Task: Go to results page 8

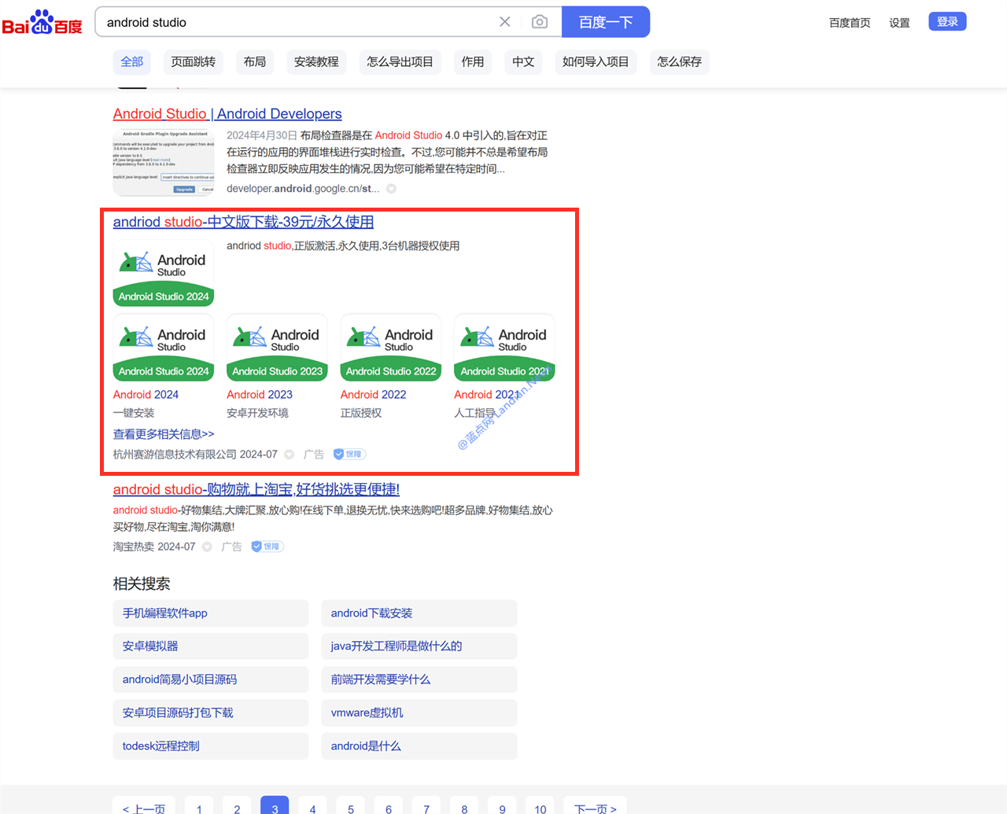Action: pyautogui.click(x=464, y=805)
